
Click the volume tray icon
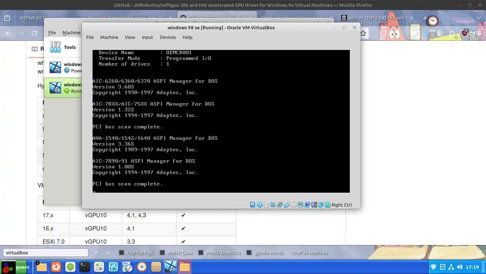(459, 267)
